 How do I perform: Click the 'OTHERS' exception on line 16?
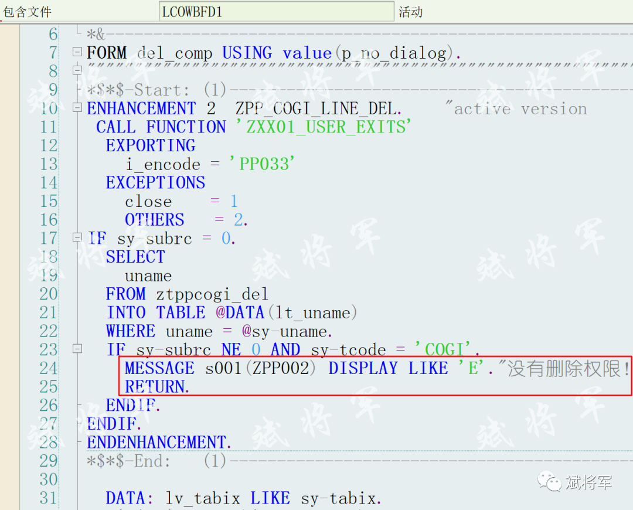pos(155,220)
